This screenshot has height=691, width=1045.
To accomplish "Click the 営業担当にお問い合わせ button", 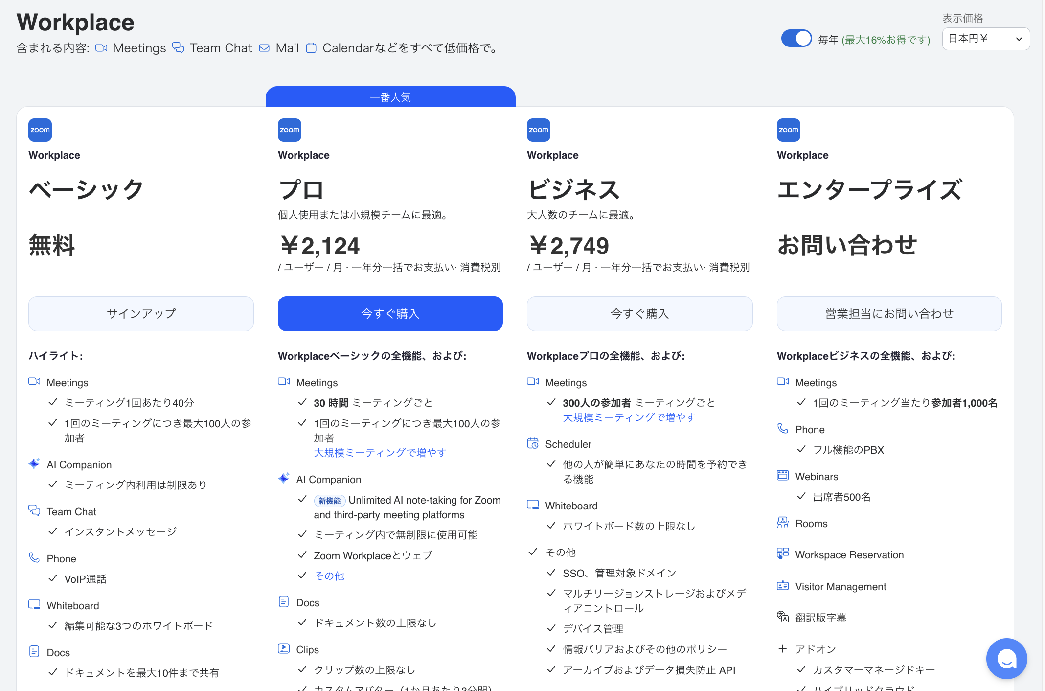I will tap(889, 314).
